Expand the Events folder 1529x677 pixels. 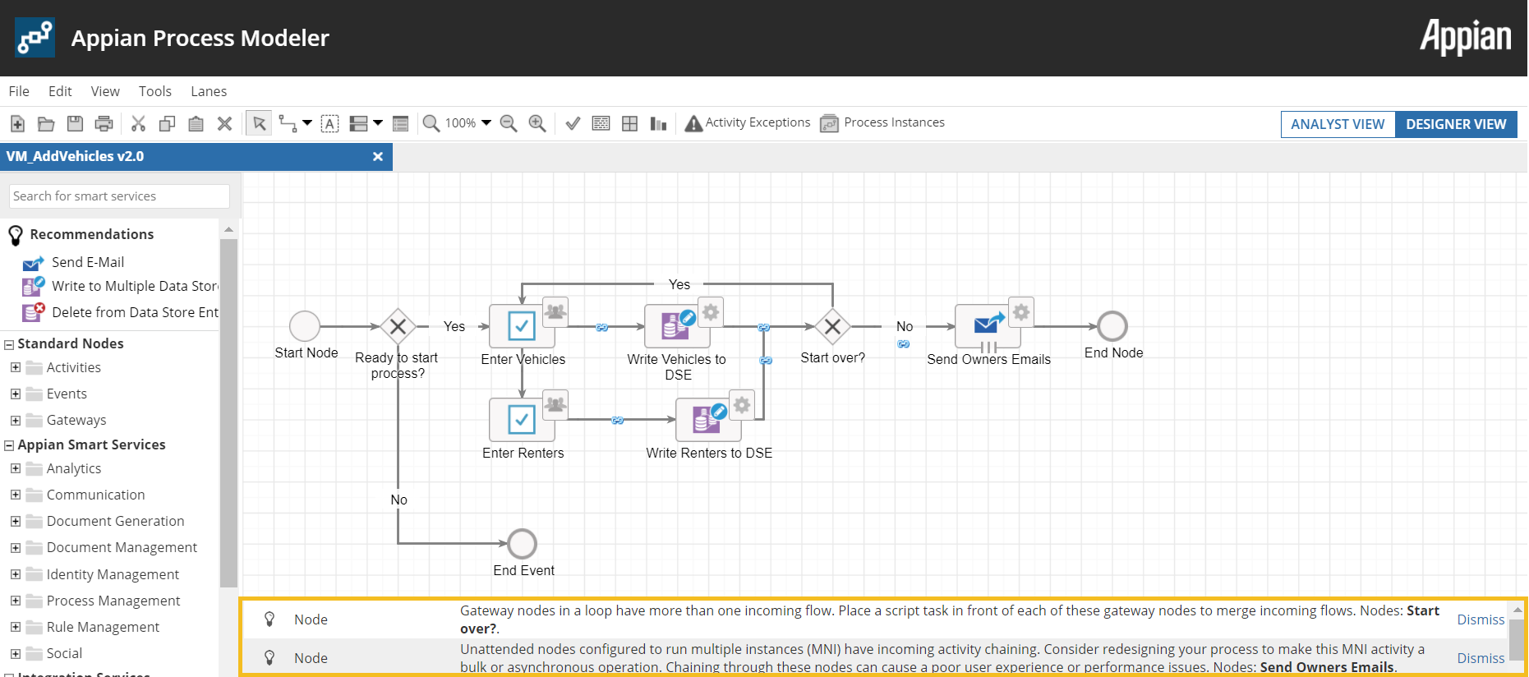16,394
